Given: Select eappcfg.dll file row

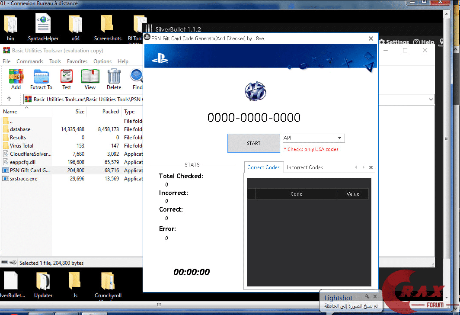Looking at the screenshot, I should pos(72,162).
